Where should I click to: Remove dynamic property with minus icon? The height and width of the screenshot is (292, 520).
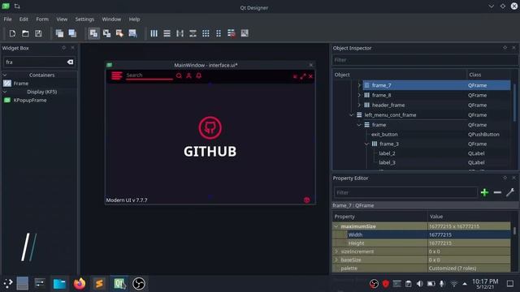[x=497, y=192]
